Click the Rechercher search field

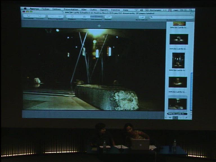[x=172, y=17]
